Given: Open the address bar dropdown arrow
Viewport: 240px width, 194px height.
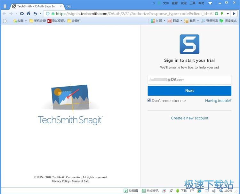Looking at the screenshot, I should pyautogui.click(x=228, y=14).
